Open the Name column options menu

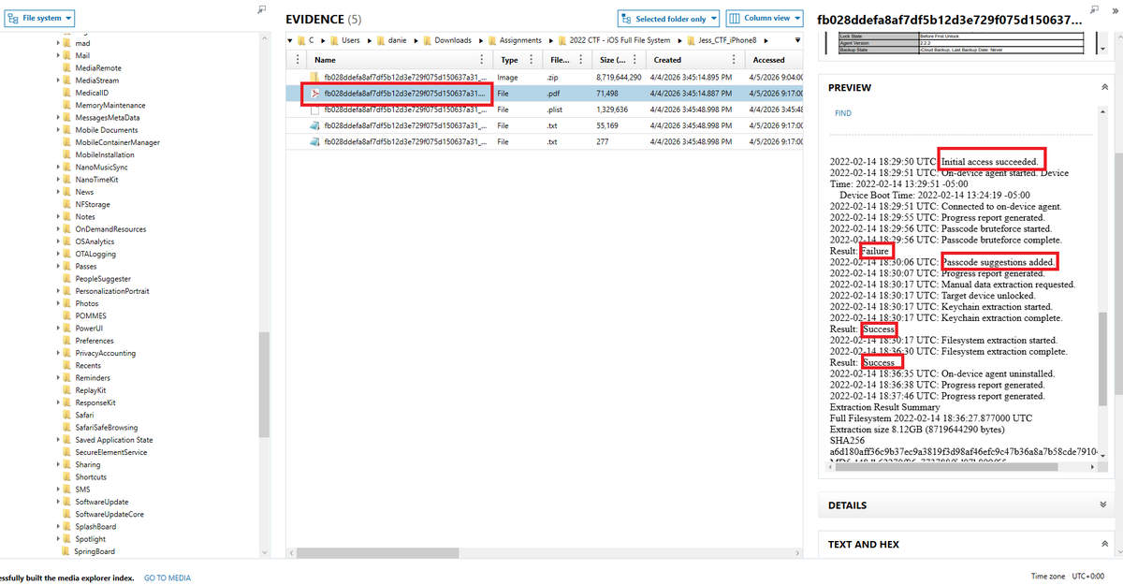coord(483,59)
